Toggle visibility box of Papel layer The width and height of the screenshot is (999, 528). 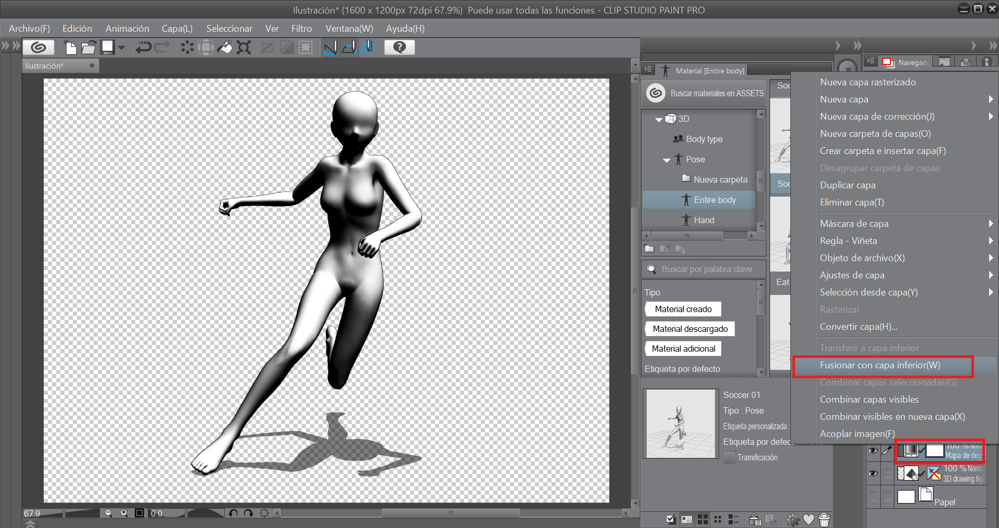click(x=873, y=496)
